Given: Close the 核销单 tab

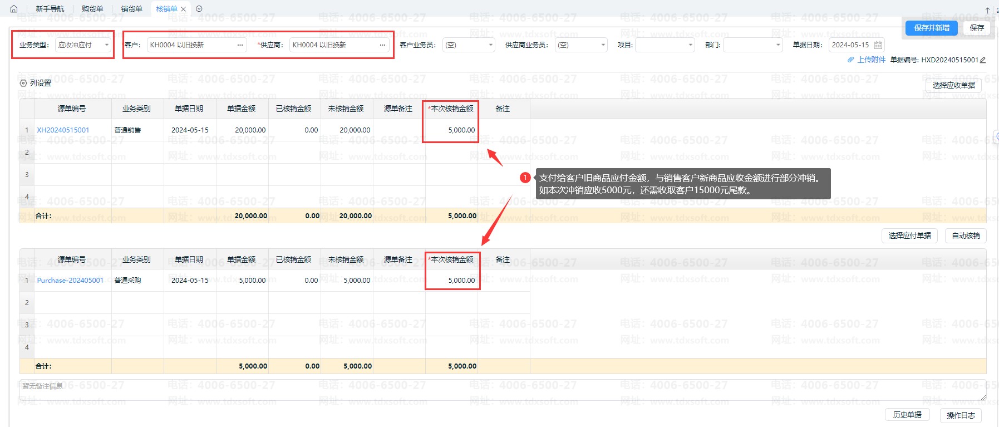Looking at the screenshot, I should pos(183,9).
